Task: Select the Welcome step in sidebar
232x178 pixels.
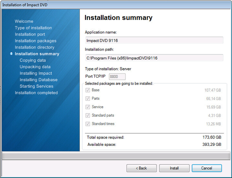Action: pyautogui.click(x=24, y=21)
